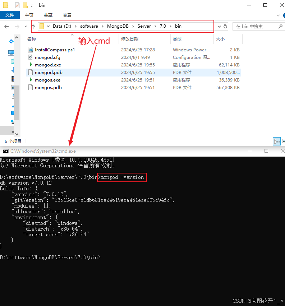
Task: Click the mongos.pdb blank file icon
Action: click(x=31, y=87)
